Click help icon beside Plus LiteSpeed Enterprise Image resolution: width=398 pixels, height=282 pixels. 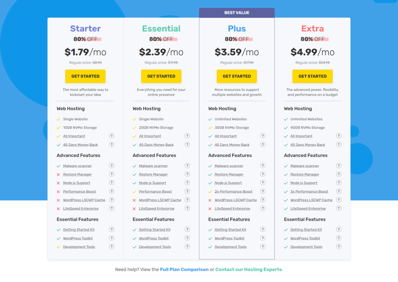point(263,209)
